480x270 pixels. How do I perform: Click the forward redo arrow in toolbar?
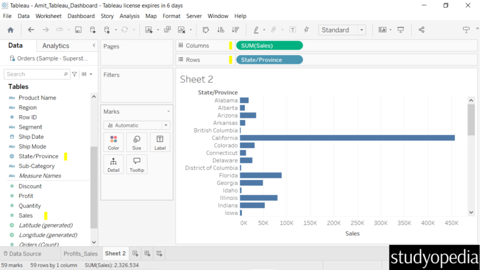[x=46, y=30]
